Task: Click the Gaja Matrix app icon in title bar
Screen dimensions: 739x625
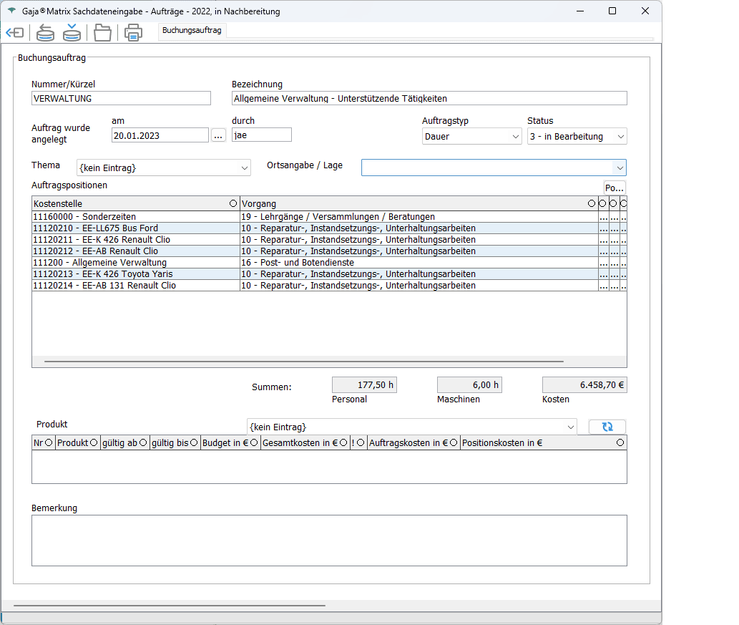Action: click(x=11, y=11)
